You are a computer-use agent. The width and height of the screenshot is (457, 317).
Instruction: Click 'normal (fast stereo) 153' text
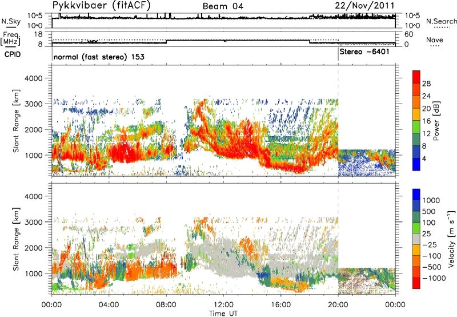point(99,57)
